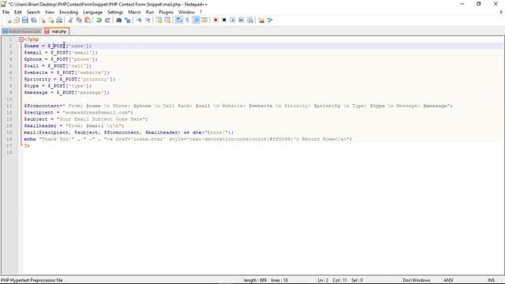This screenshot has height=284, width=505.
Task: Open the View menu
Action: (50, 13)
